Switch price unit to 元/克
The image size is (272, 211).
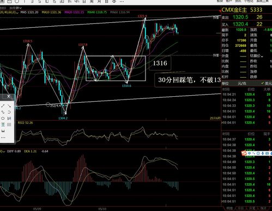pyautogui.click(x=242, y=84)
